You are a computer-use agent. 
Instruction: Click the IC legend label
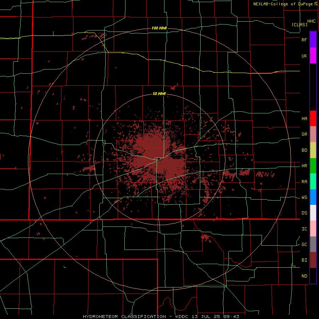pyautogui.click(x=304, y=229)
